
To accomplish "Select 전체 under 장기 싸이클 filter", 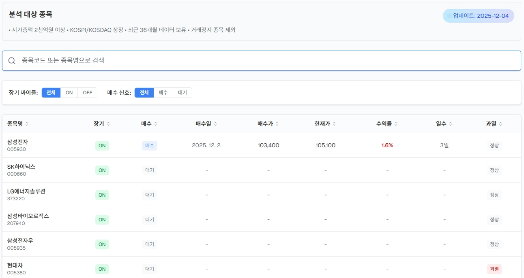I will (x=51, y=93).
